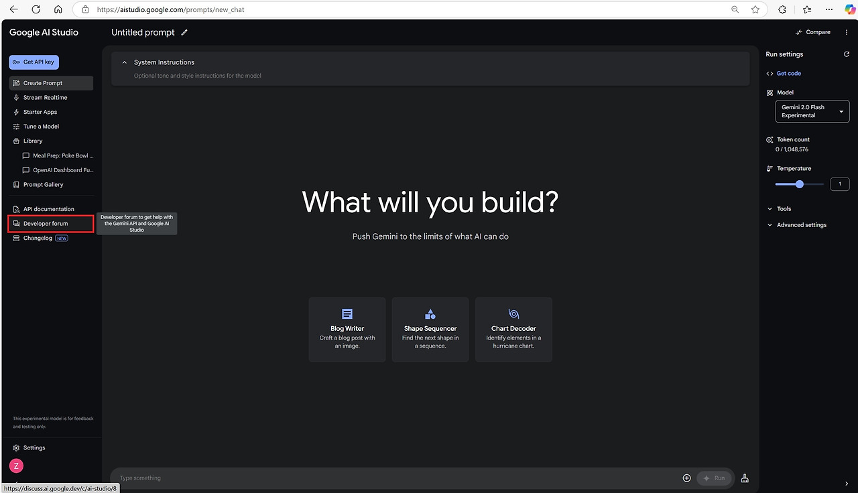View site information via the lock icon
Image resolution: width=858 pixels, height=493 pixels.
point(85,9)
